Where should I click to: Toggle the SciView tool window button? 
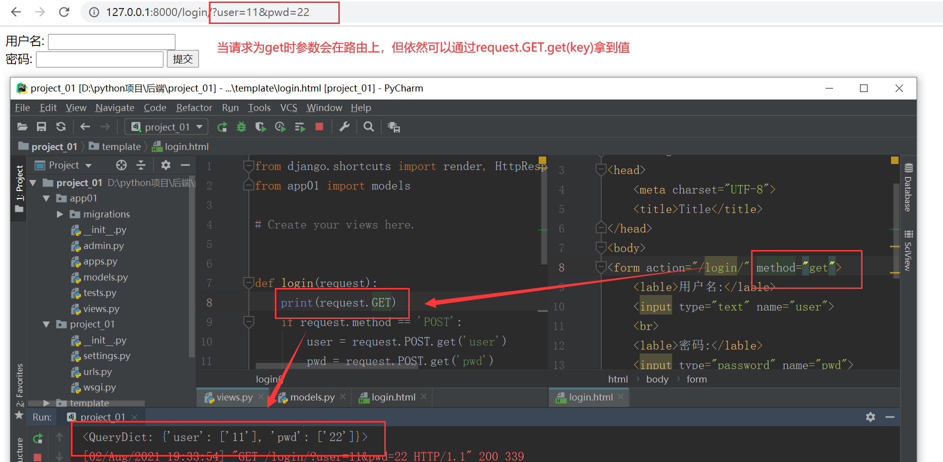[x=908, y=251]
